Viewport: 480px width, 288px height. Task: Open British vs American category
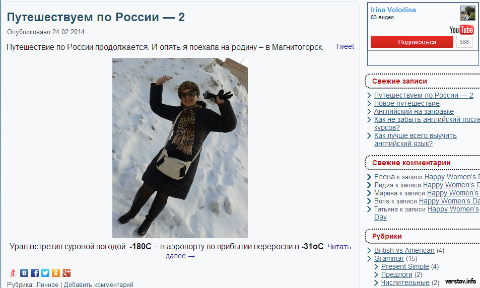pyautogui.click(x=404, y=250)
